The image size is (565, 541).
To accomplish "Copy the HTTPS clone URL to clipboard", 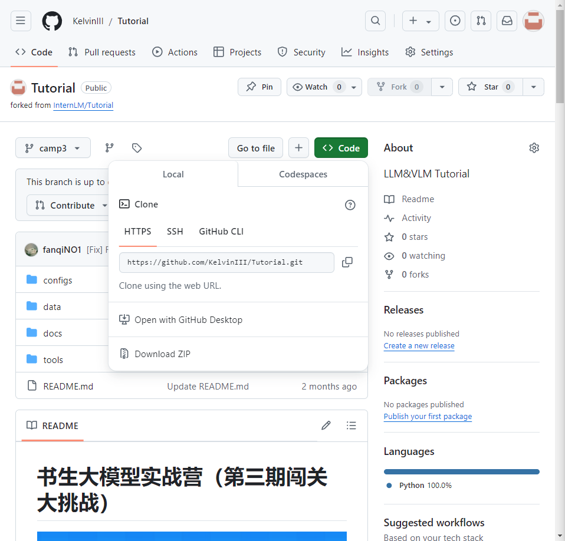I will pos(347,262).
